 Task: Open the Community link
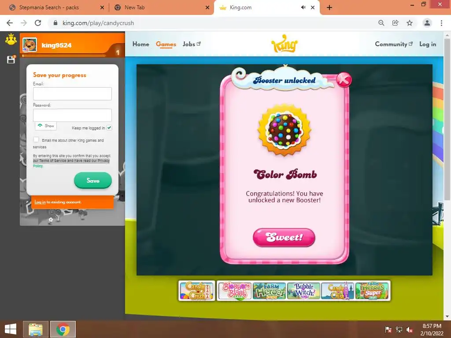pyautogui.click(x=394, y=44)
